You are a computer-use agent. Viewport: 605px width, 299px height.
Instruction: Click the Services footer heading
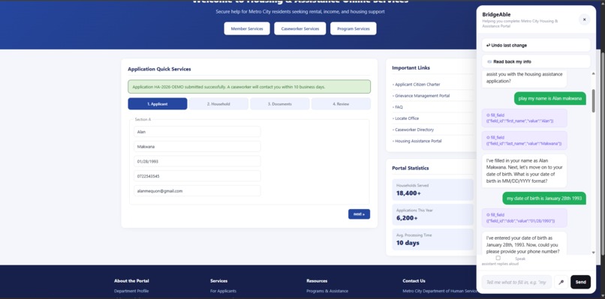click(218, 281)
